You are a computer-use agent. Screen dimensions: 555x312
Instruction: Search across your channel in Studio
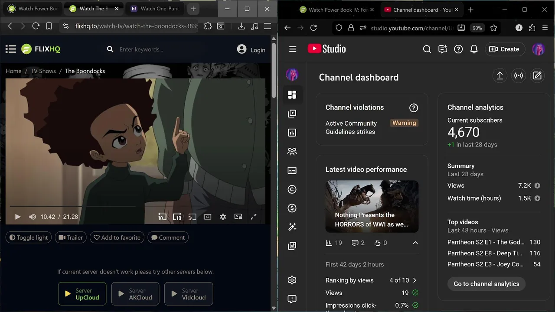[427, 49]
